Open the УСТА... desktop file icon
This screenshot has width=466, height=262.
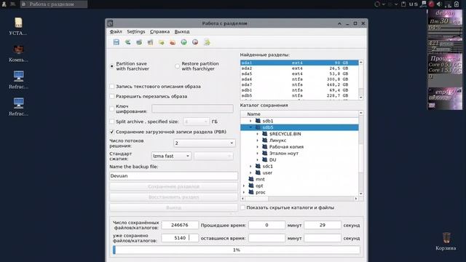pos(18,23)
